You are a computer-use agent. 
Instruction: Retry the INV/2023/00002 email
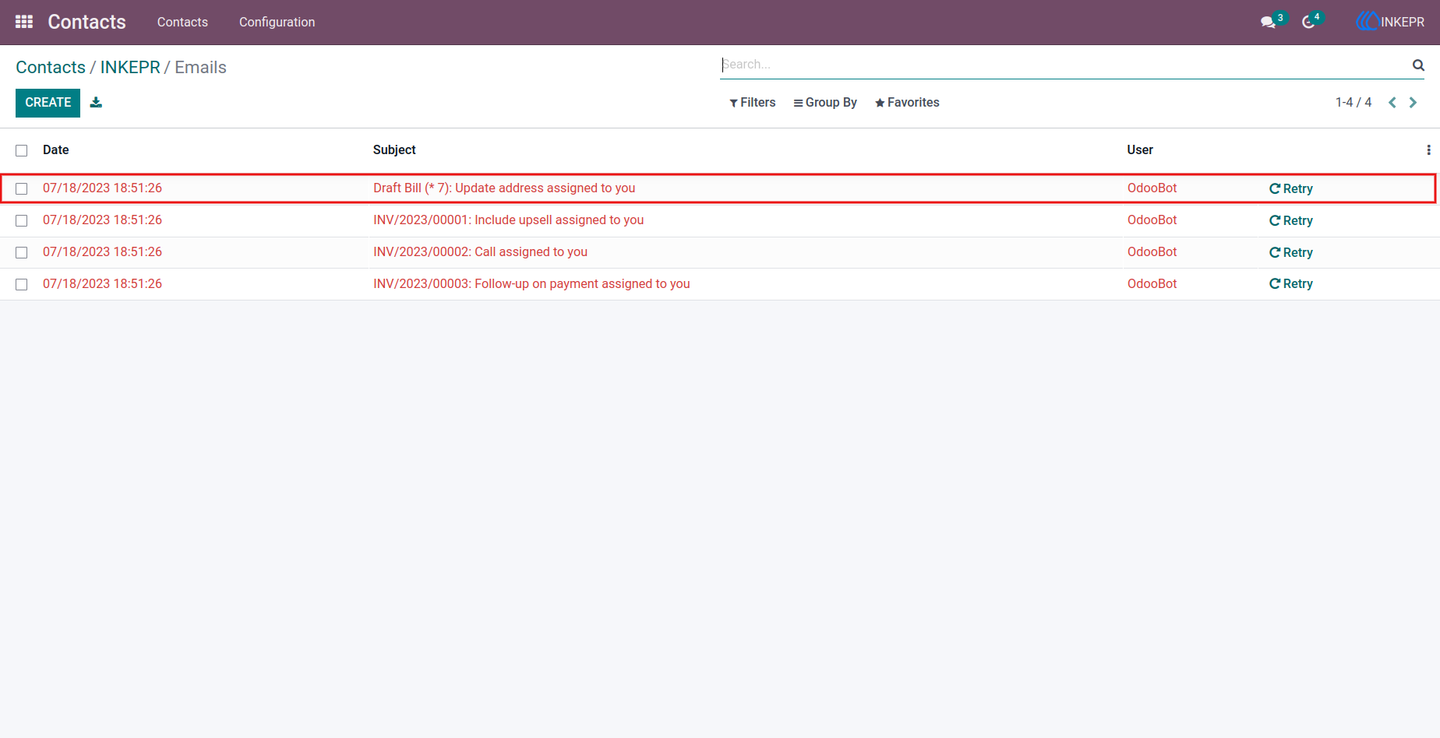(x=1290, y=252)
